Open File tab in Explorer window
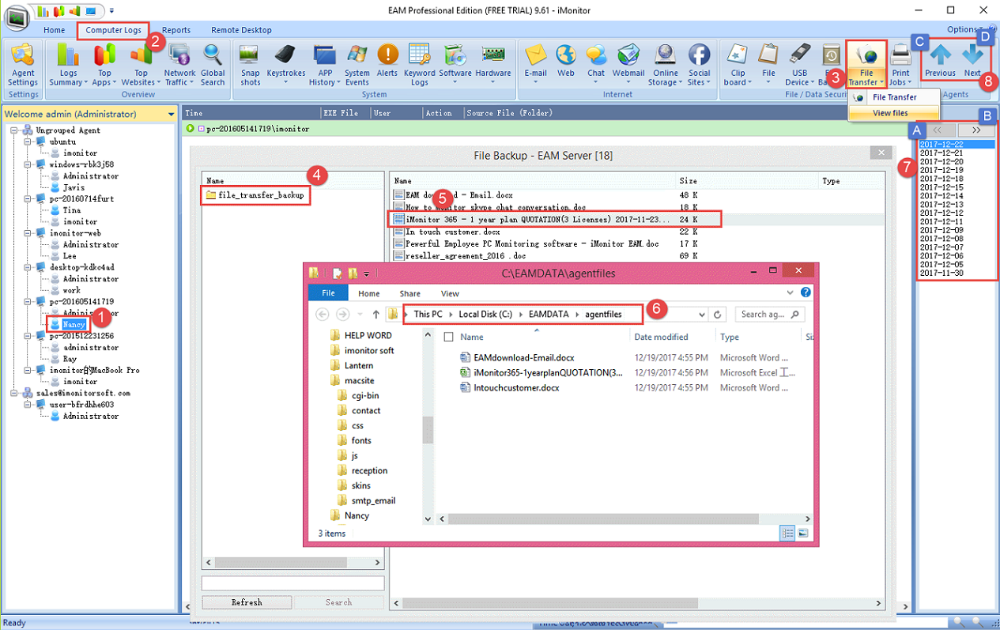 click(x=328, y=293)
